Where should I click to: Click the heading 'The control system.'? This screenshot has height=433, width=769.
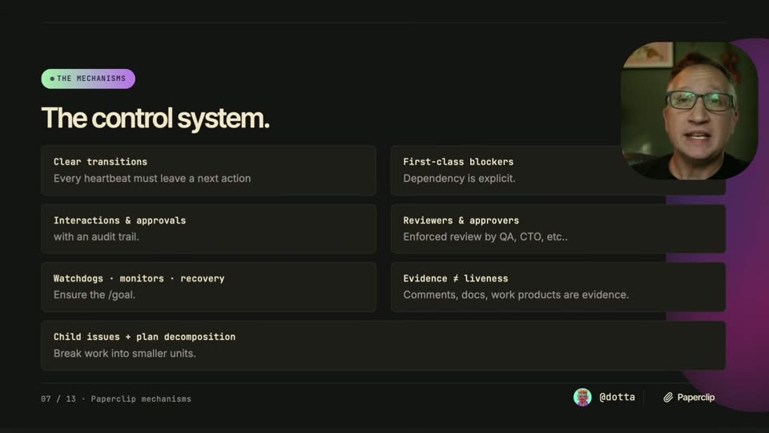point(155,119)
